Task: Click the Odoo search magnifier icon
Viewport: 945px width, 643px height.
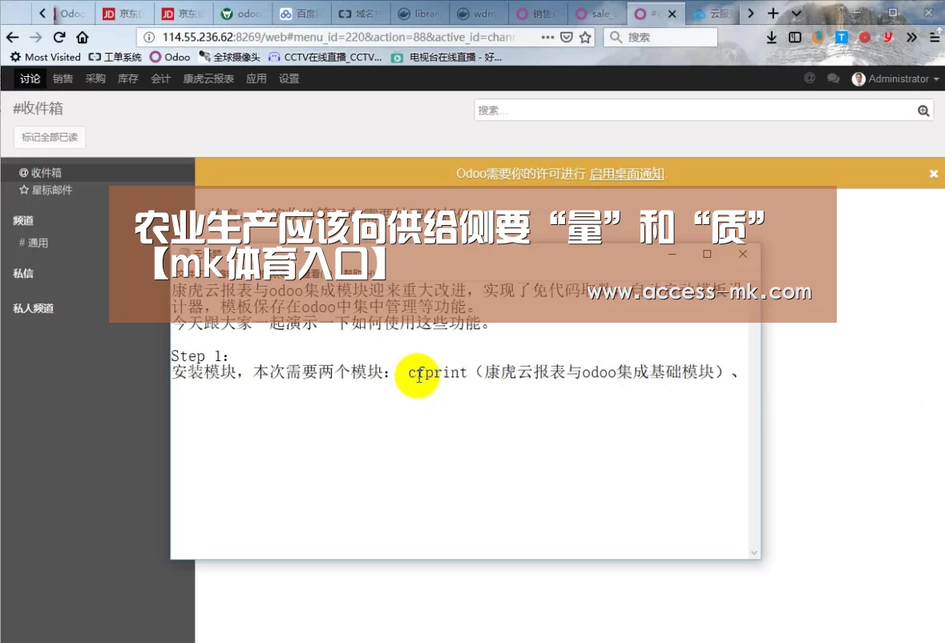Action: pos(923,111)
